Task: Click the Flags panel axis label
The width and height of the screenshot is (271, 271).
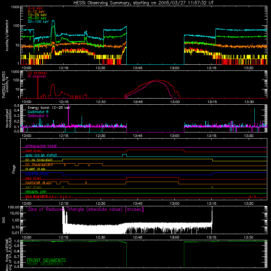Action: [14, 169]
